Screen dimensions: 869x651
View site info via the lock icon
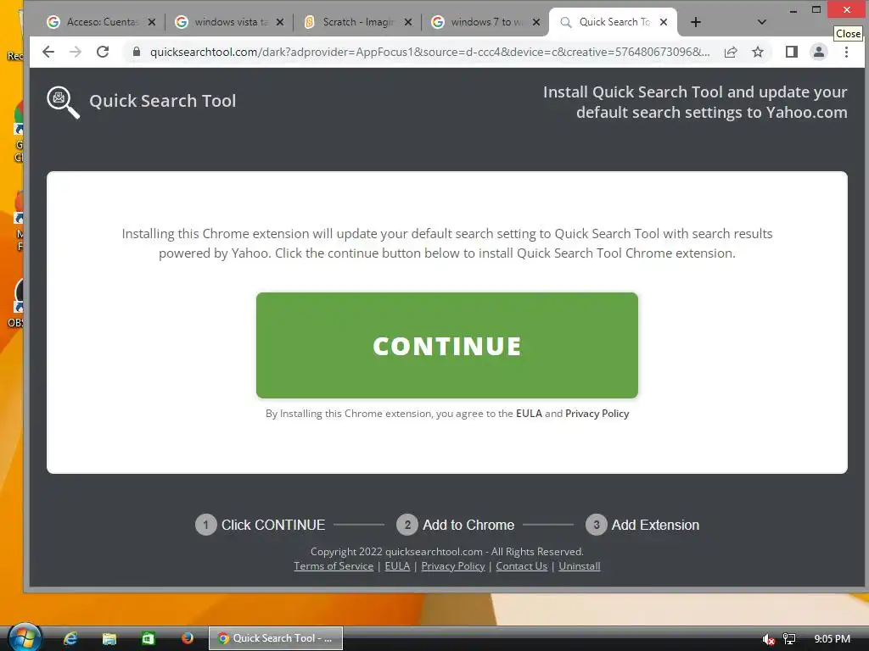(x=137, y=52)
